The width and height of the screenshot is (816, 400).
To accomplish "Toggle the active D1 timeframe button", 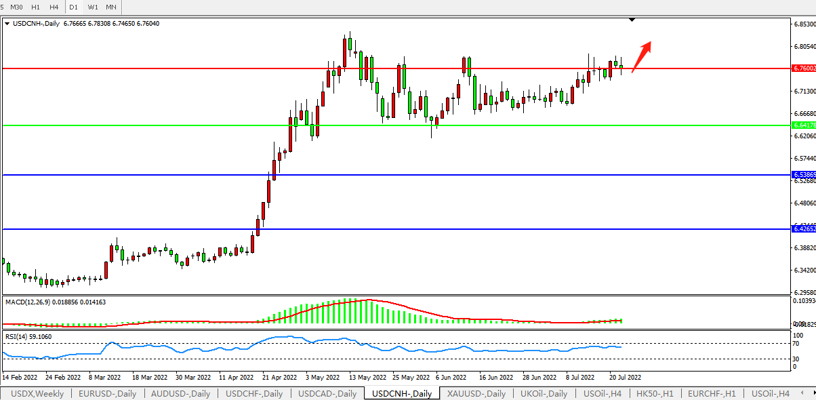I will click(74, 7).
